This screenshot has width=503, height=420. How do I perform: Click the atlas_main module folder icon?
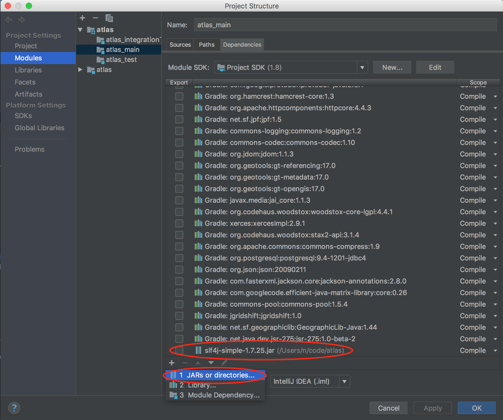pos(100,50)
